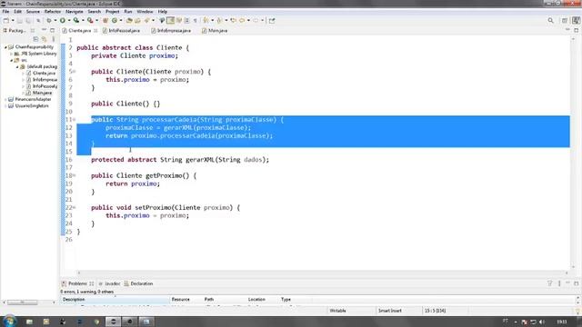Click the New file toolbar icon

point(6,20)
